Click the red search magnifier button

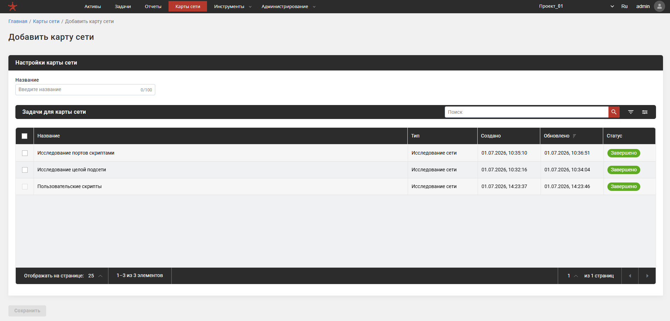614,112
